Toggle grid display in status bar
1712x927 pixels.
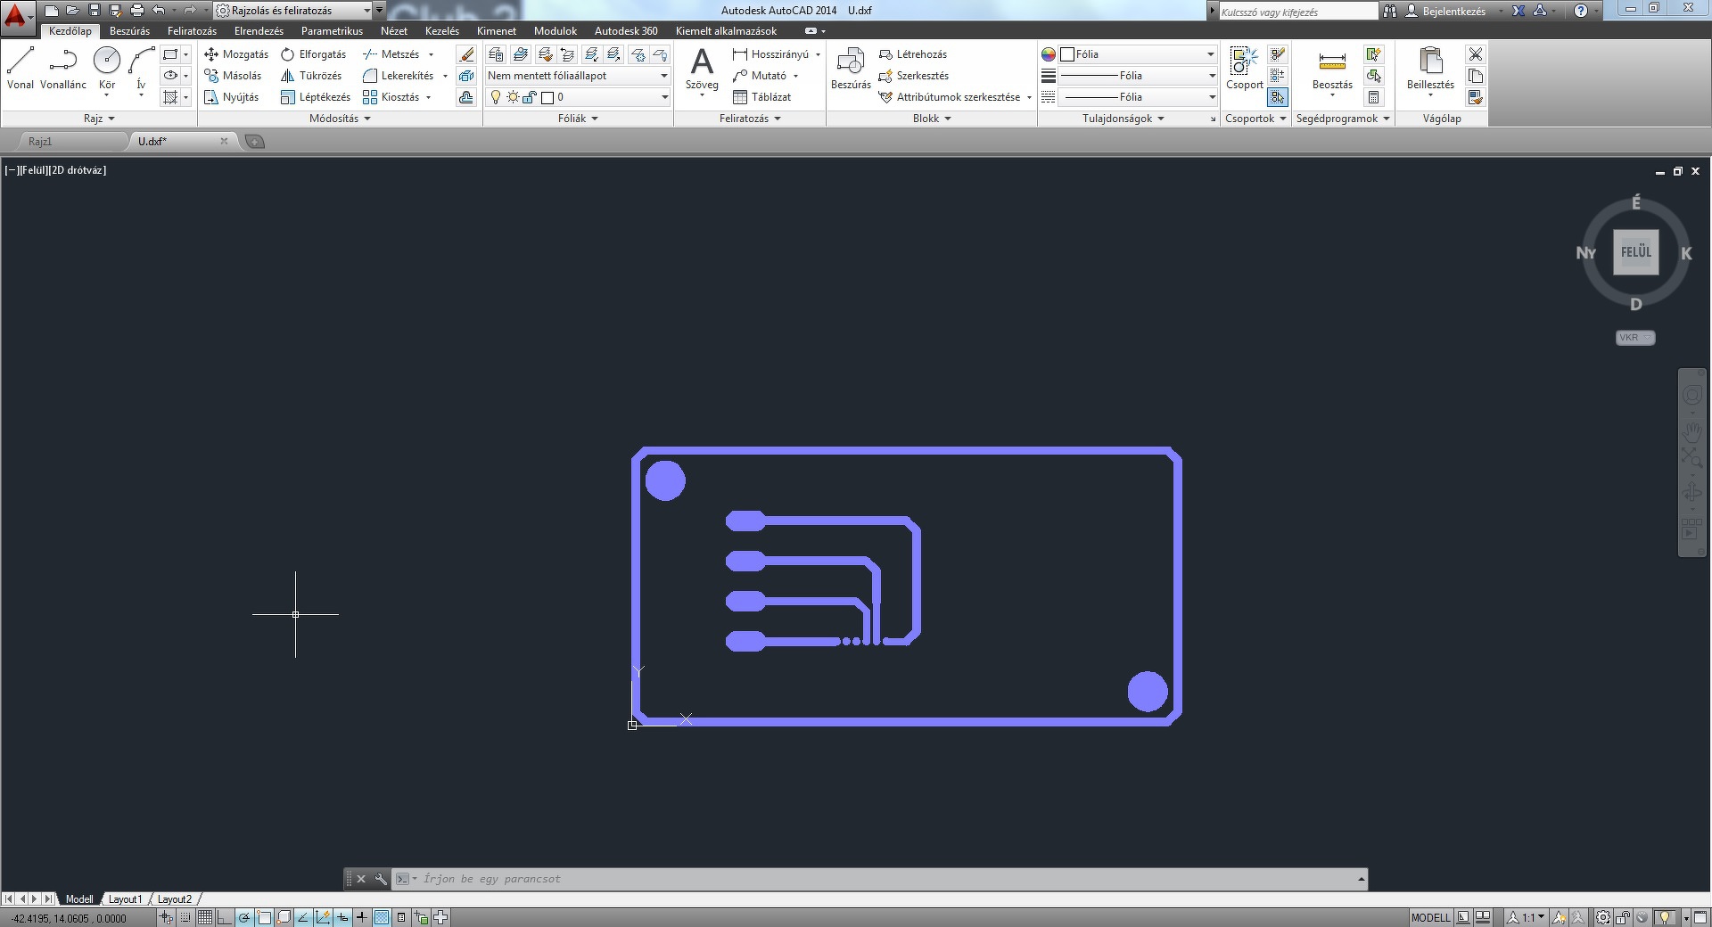pos(205,917)
